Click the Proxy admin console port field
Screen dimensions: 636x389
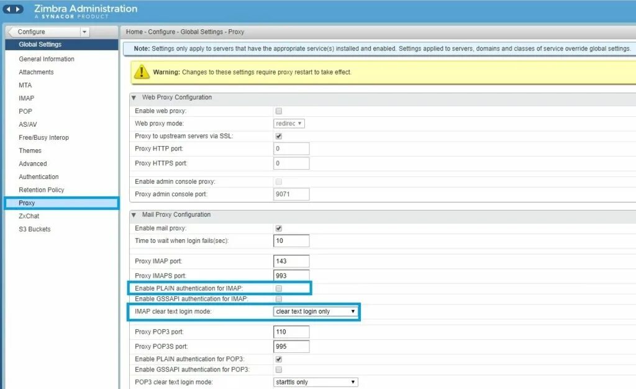tap(291, 194)
